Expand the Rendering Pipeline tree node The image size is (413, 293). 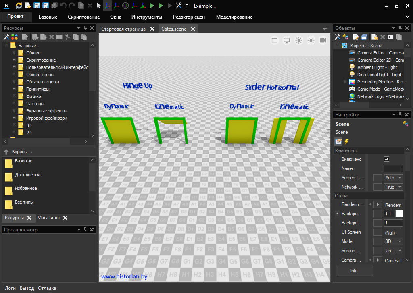tap(345, 82)
